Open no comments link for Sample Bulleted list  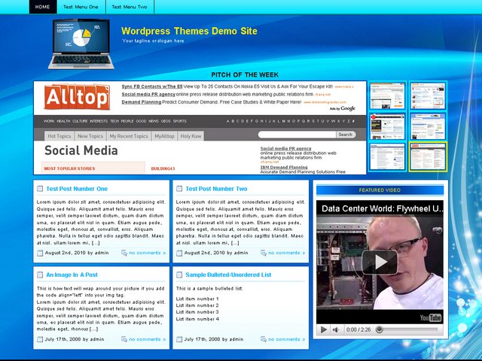point(286,339)
